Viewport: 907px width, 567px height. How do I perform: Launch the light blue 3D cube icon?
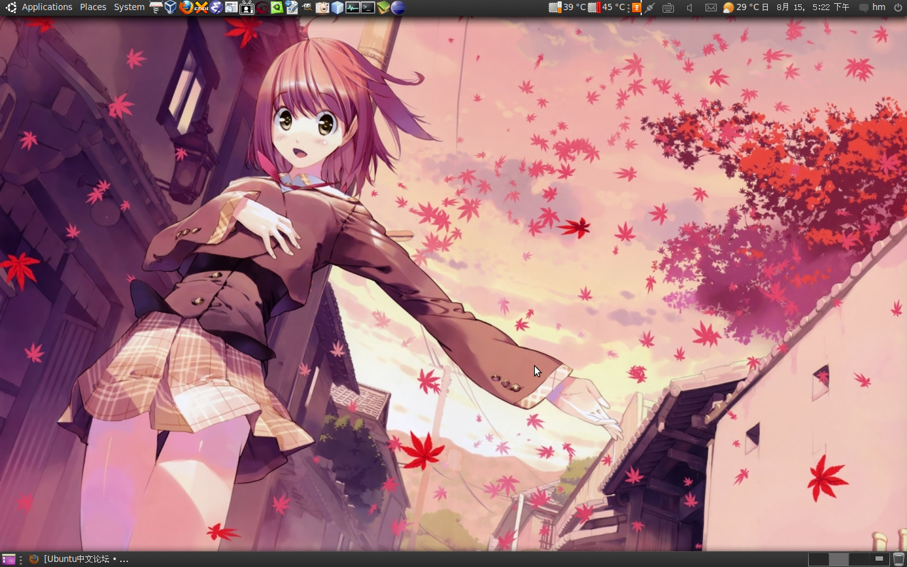[338, 8]
